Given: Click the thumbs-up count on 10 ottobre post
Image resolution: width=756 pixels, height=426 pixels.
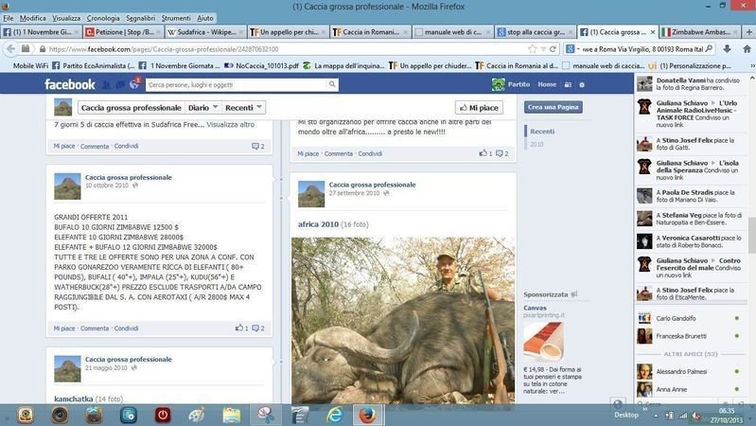Looking at the screenshot, I should point(240,328).
